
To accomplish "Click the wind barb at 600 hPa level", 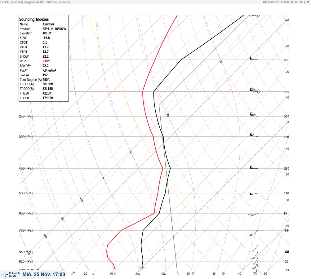I will pyautogui.click(x=253, y=215).
